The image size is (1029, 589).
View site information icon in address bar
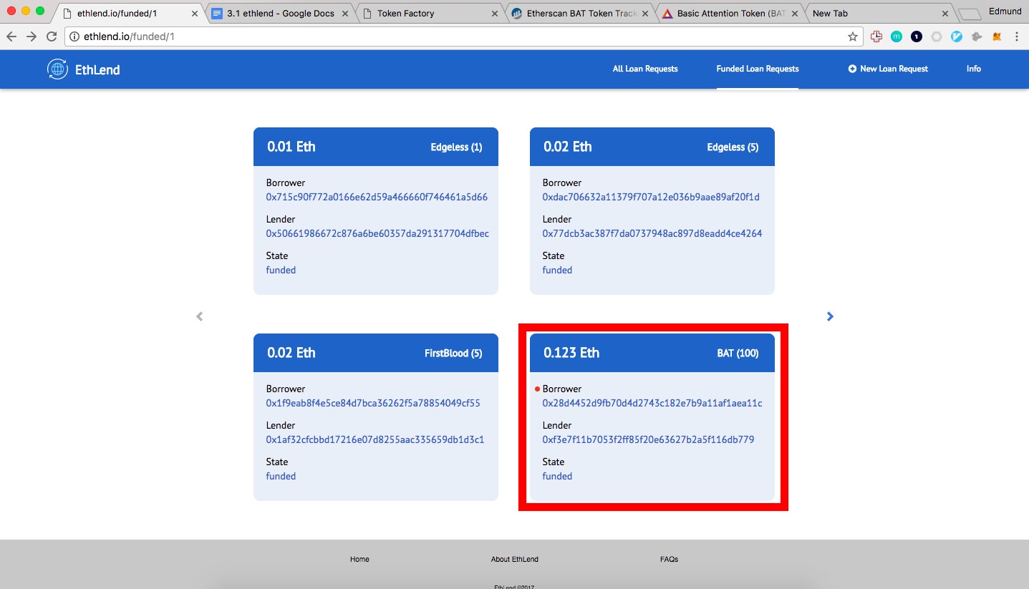[x=75, y=36]
